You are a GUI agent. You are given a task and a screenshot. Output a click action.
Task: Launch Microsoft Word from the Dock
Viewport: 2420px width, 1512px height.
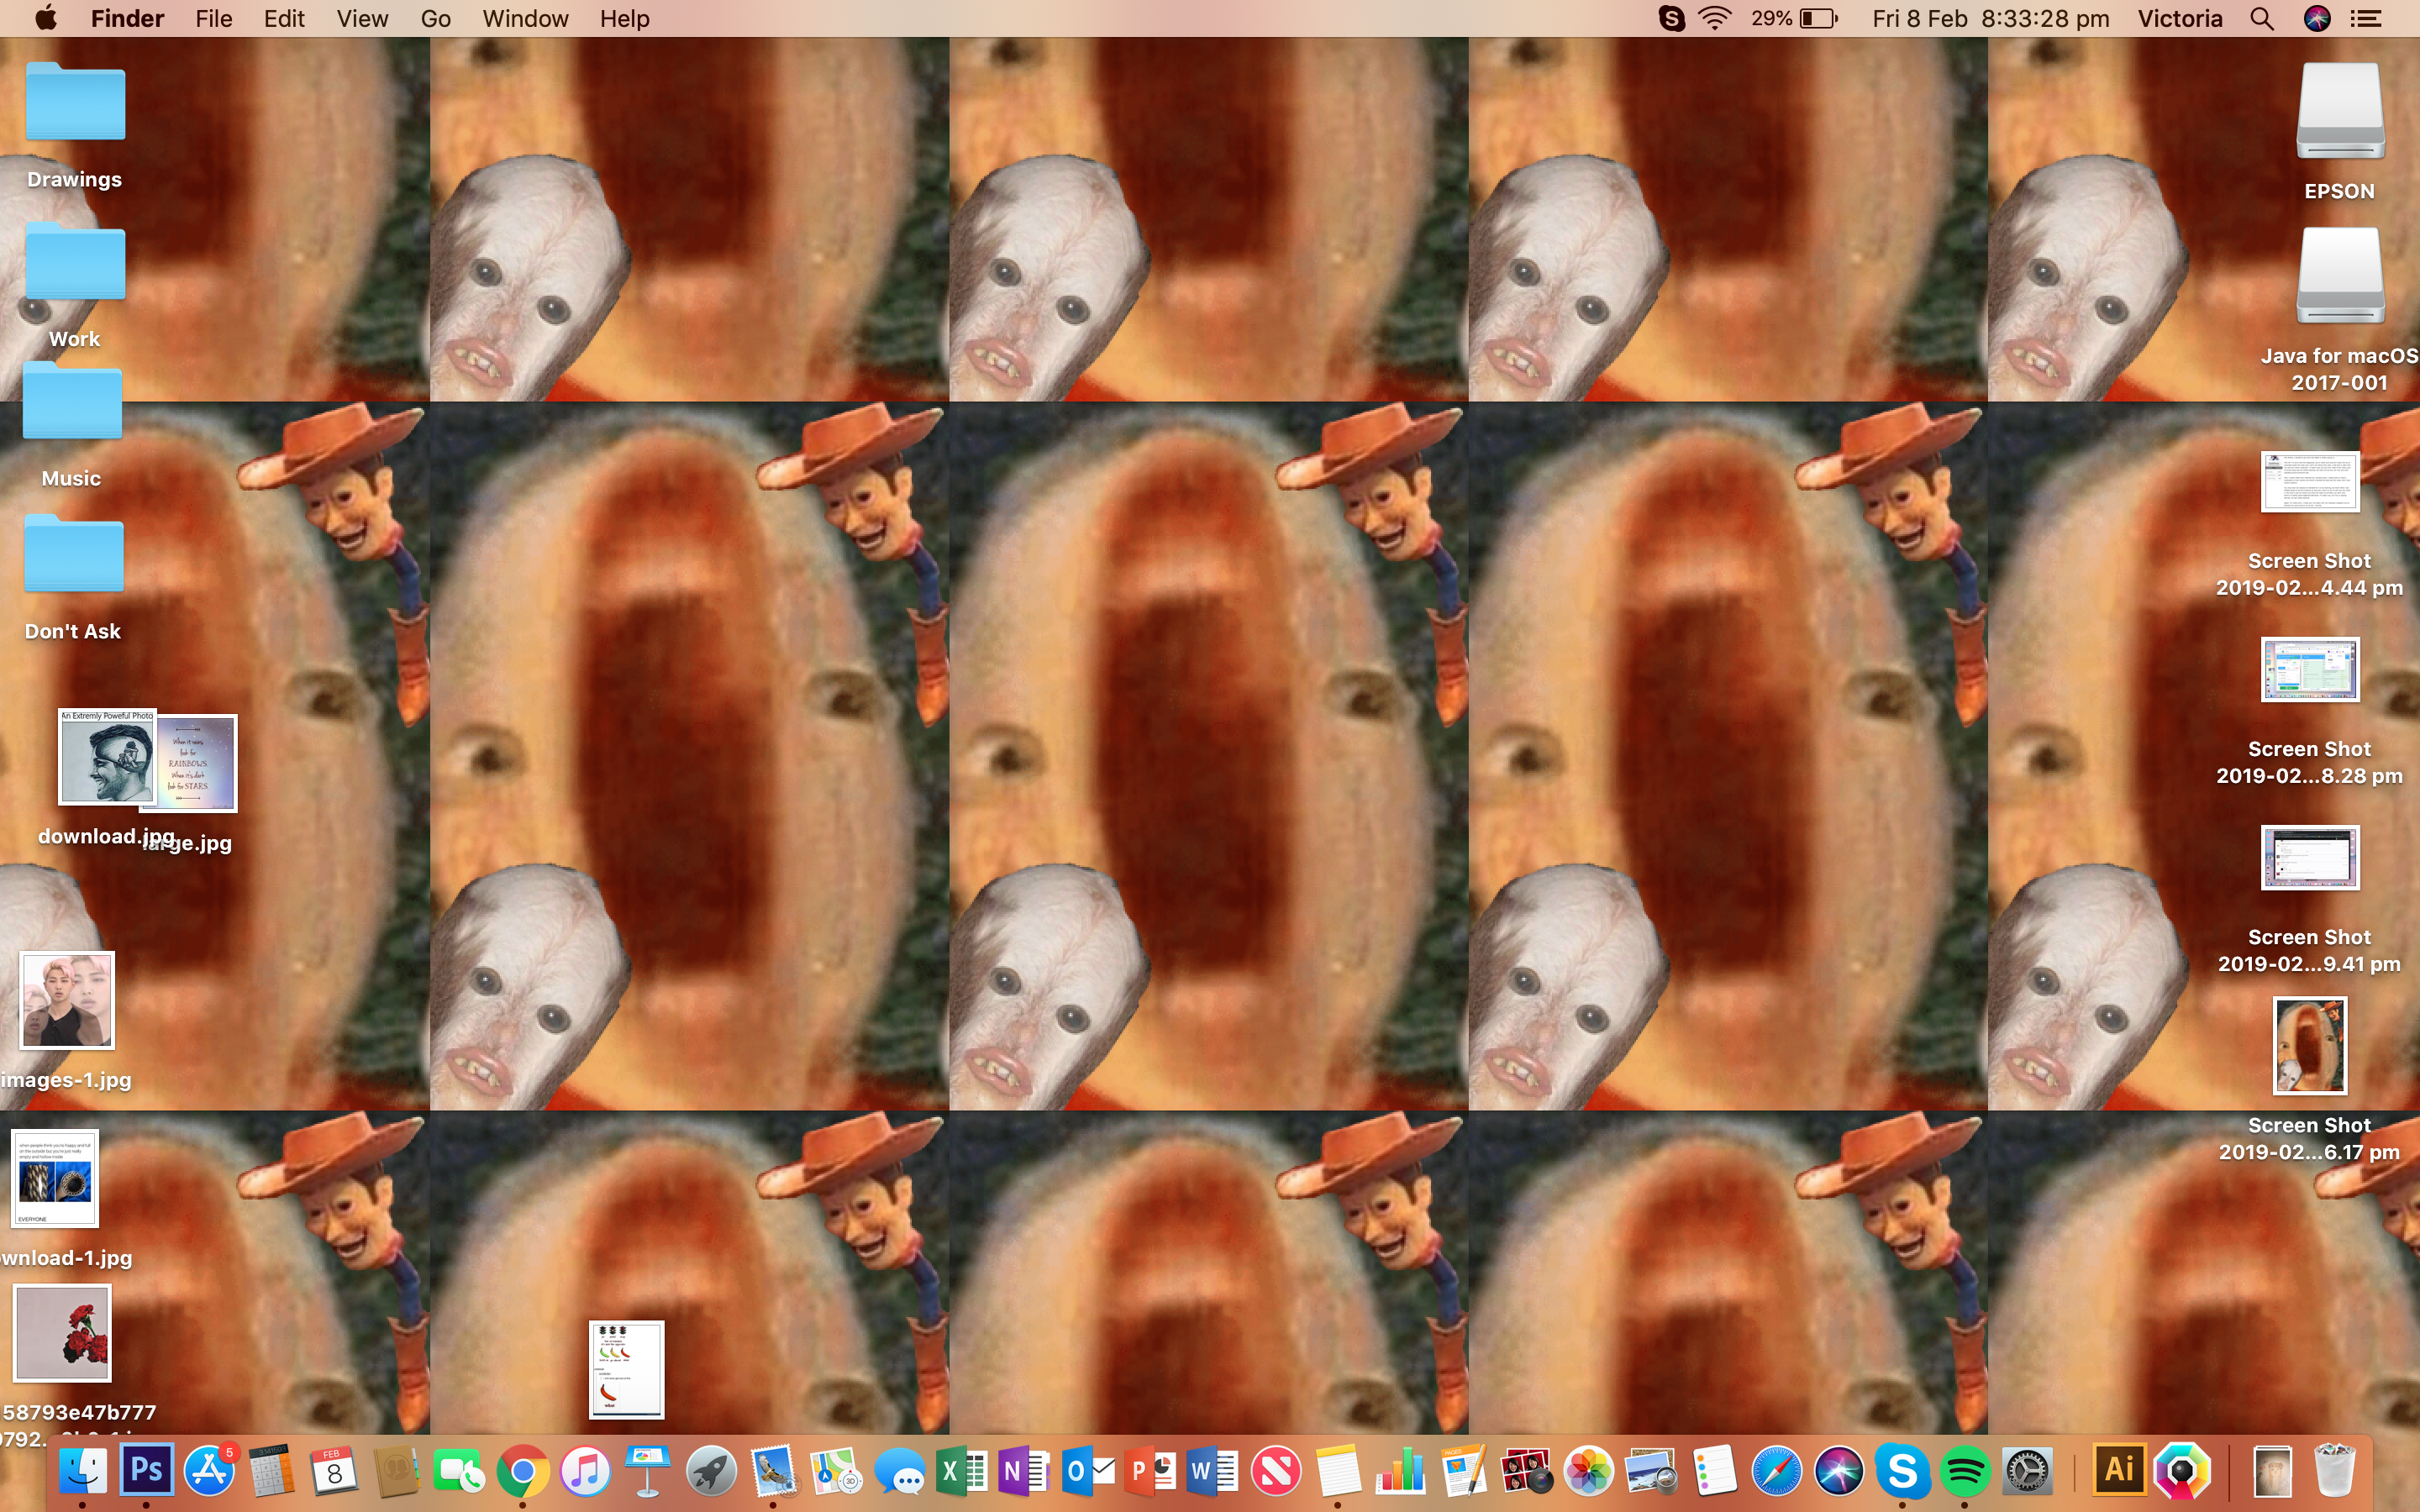pyautogui.click(x=1212, y=1470)
